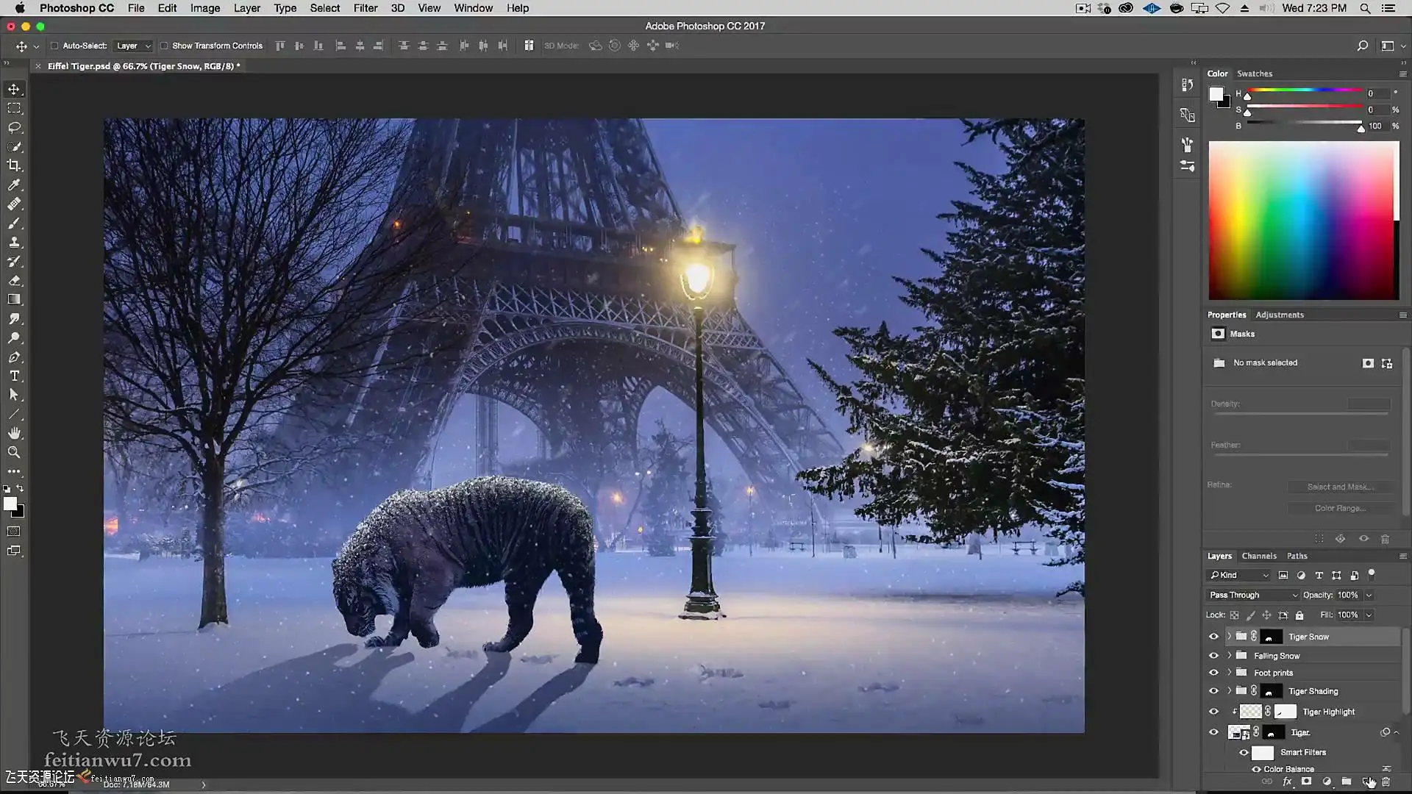Switch to the Channels tab
This screenshot has height=794, width=1412.
(1258, 556)
